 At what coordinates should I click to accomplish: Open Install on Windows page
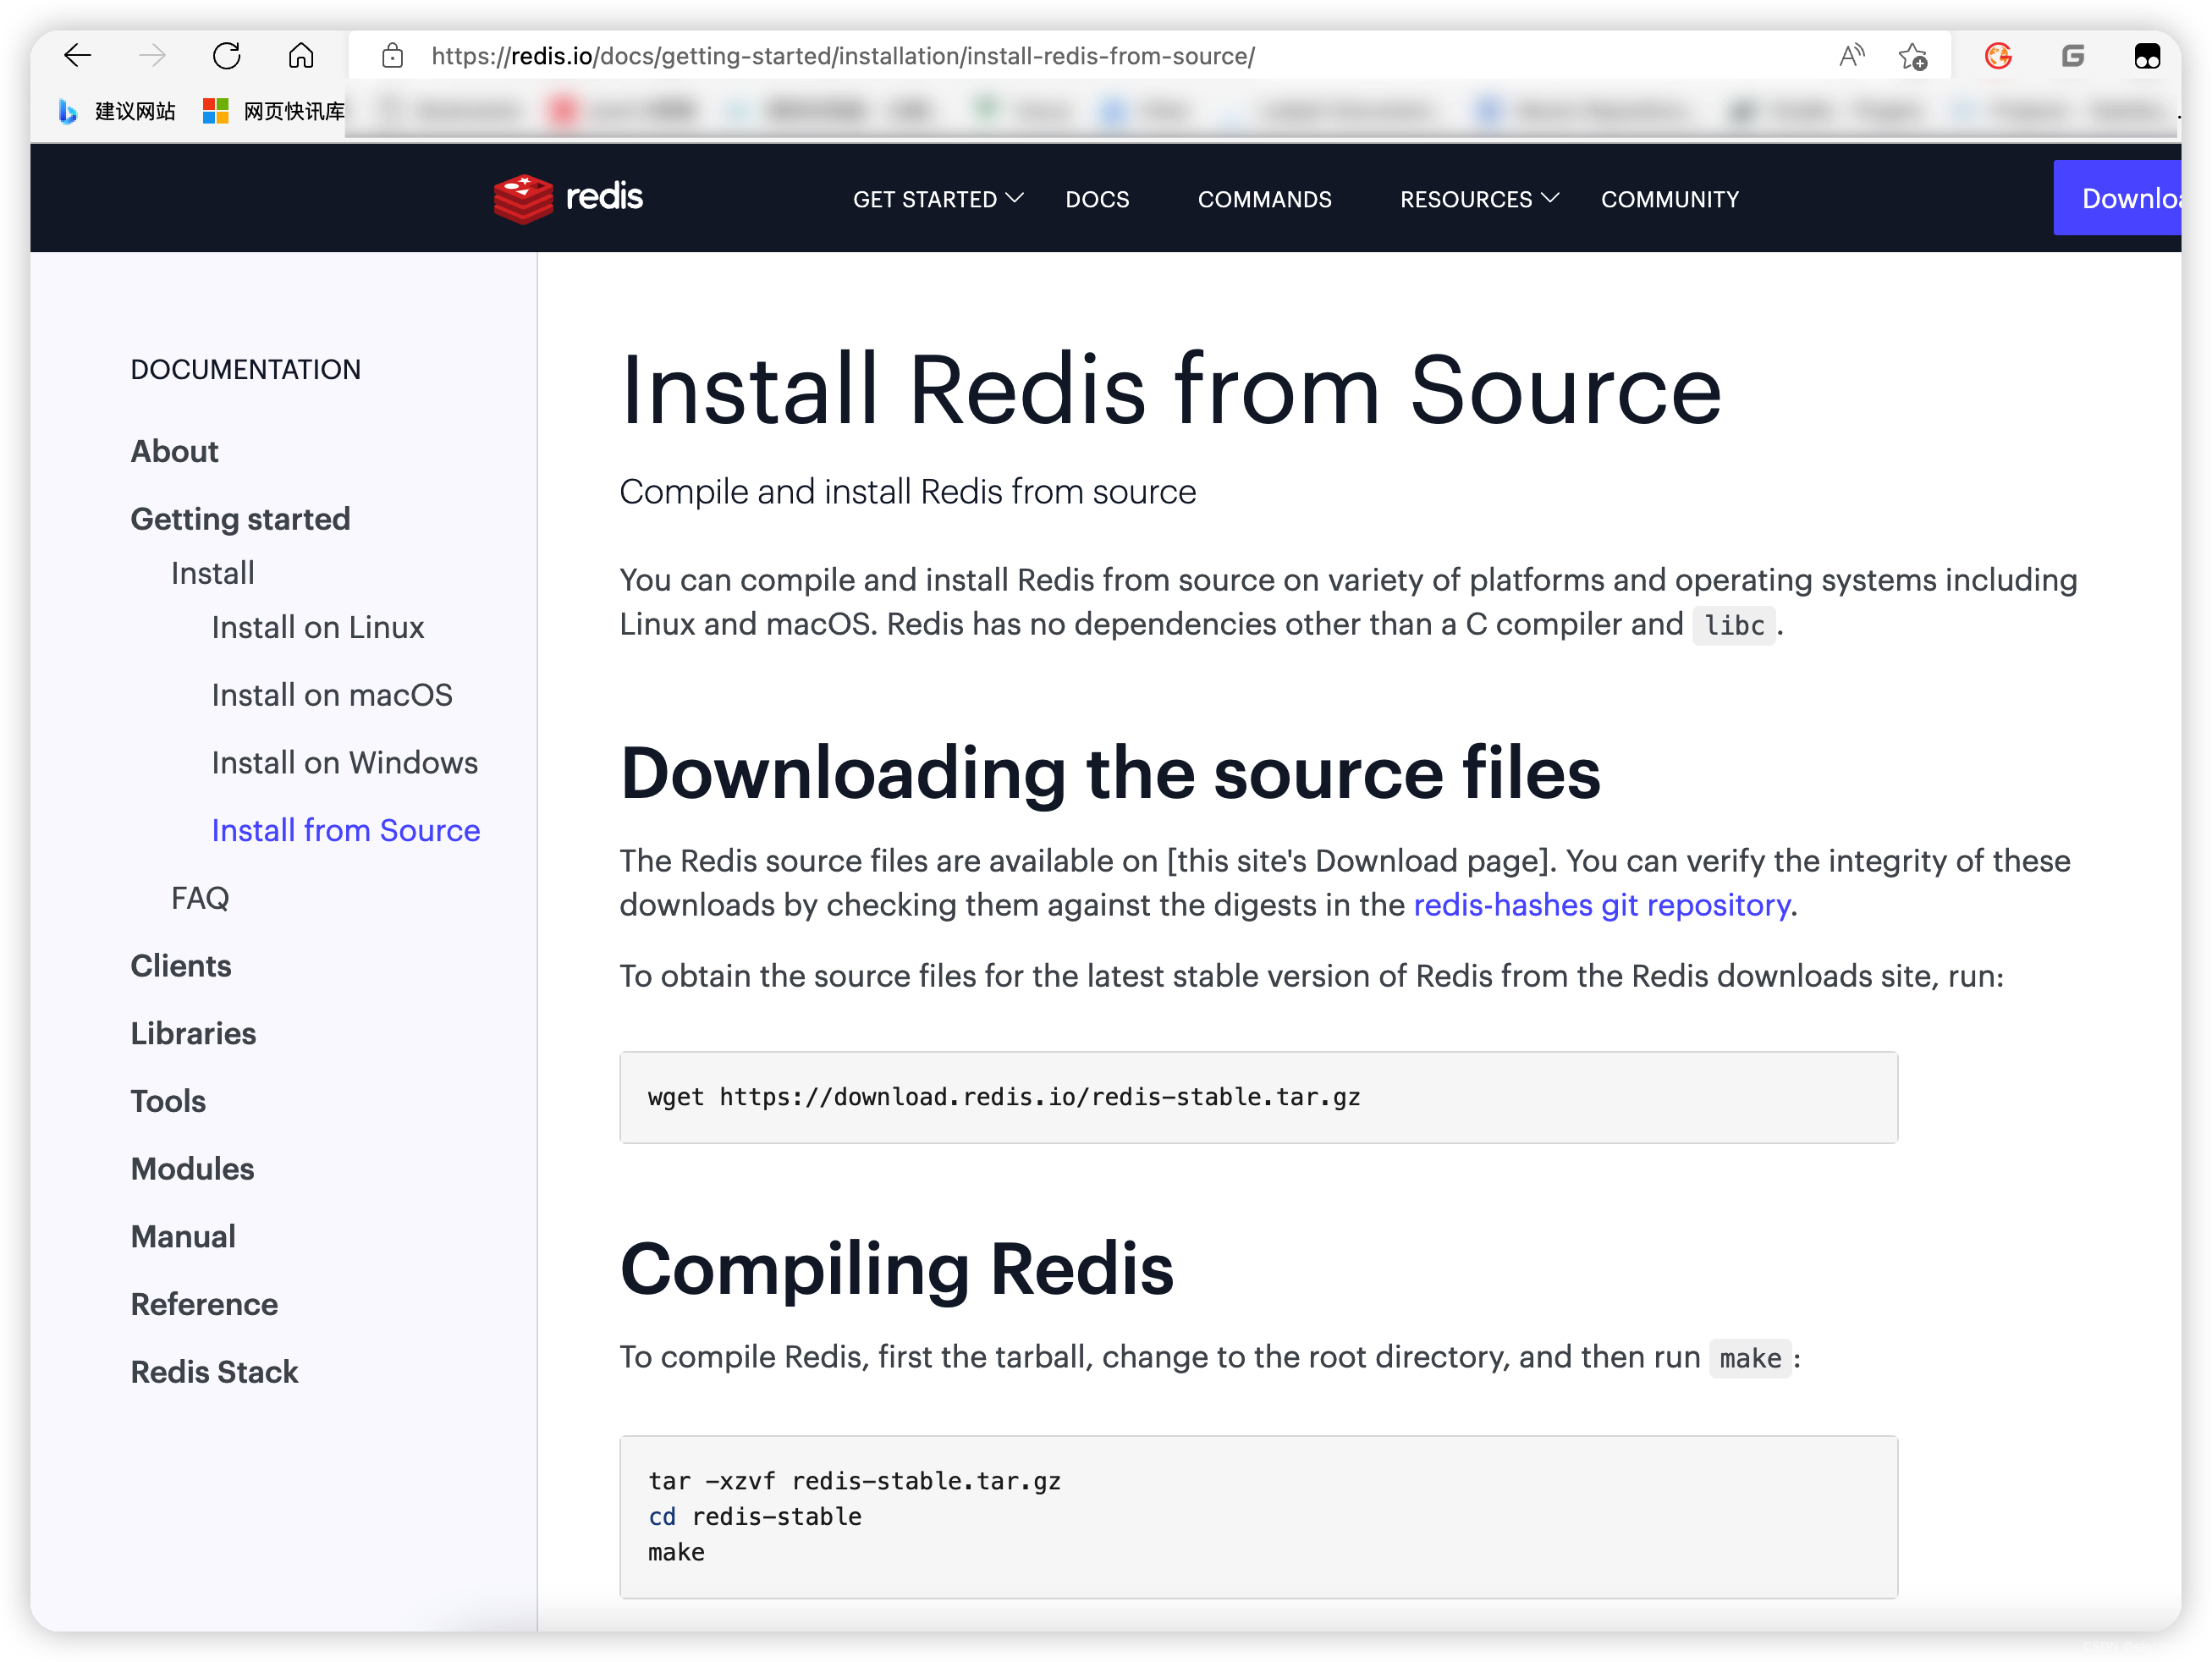click(x=344, y=763)
